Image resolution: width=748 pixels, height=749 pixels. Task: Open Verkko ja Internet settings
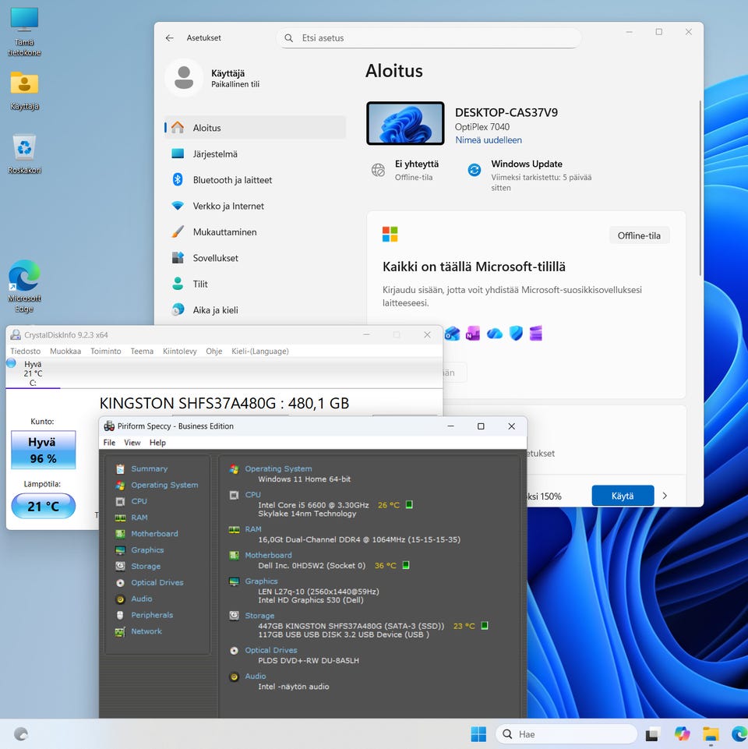[x=228, y=206]
